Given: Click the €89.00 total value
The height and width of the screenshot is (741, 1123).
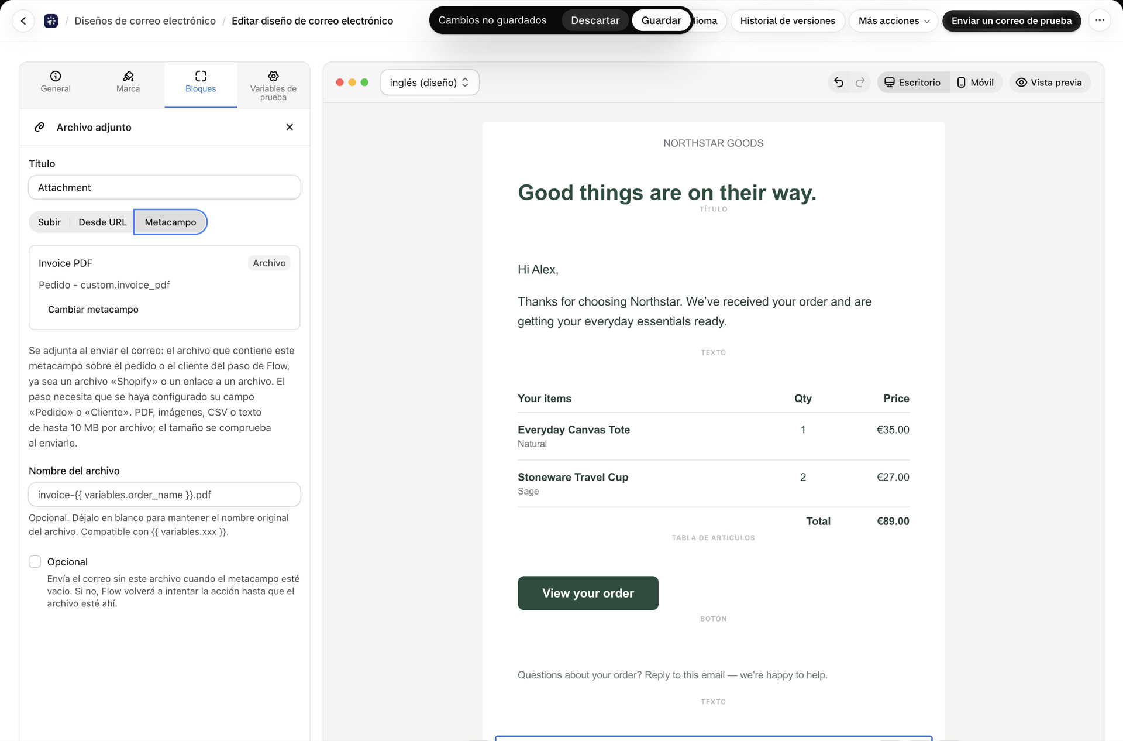Looking at the screenshot, I should coord(893,522).
